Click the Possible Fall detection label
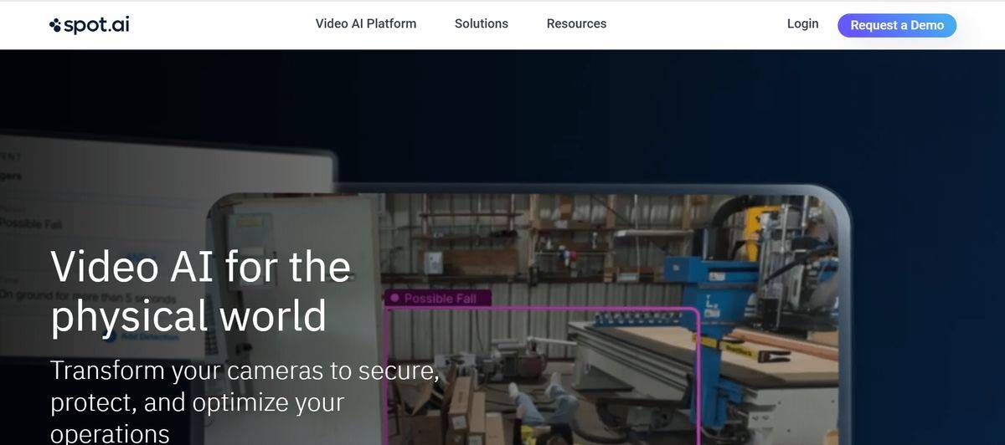The image size is (1005, 445). coord(438,298)
